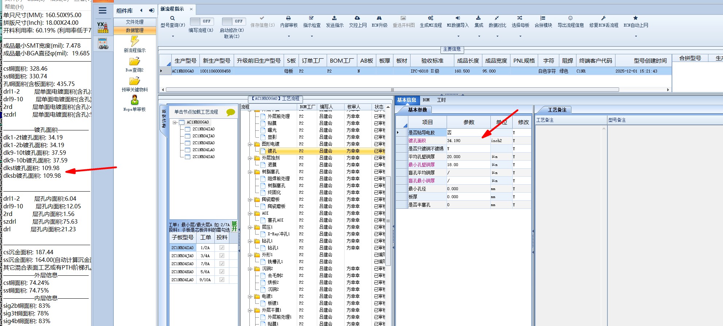Switch to the BOM tab

[426, 100]
